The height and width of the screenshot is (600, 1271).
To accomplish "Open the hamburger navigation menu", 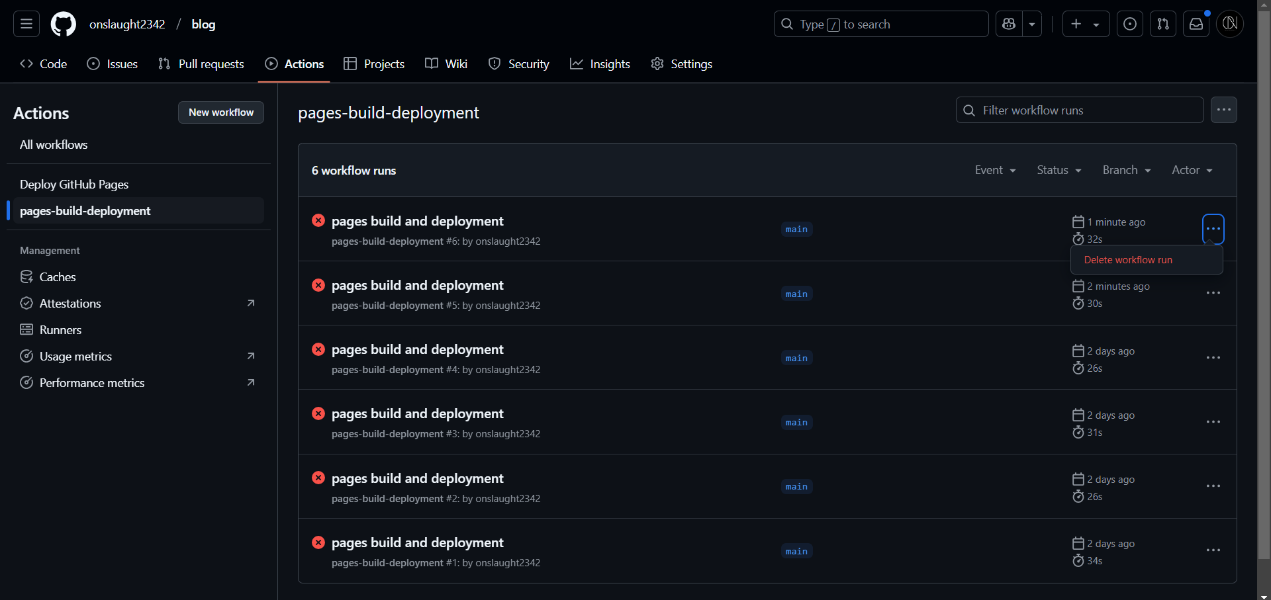I will point(26,24).
